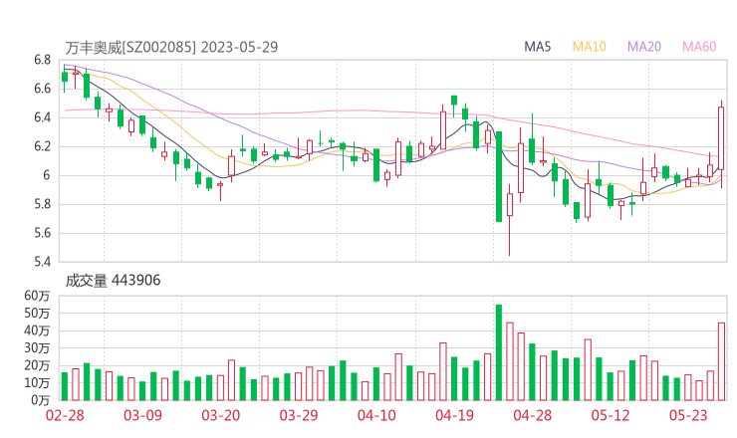Viewport: 737px width, 438px height.
Task: Click the 04-10 date axis label
Action: [x=376, y=415]
